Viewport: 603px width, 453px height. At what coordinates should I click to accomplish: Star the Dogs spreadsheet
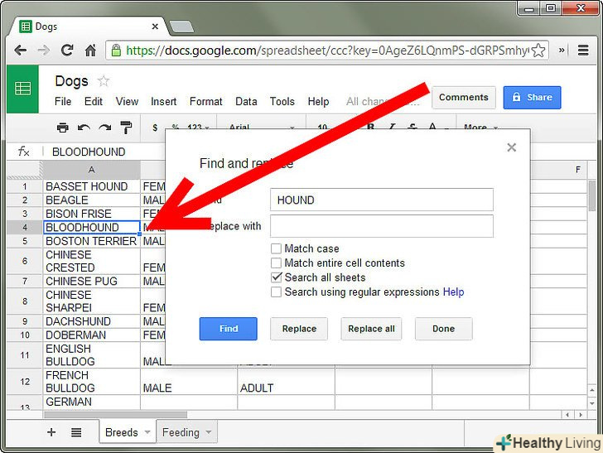(x=103, y=81)
